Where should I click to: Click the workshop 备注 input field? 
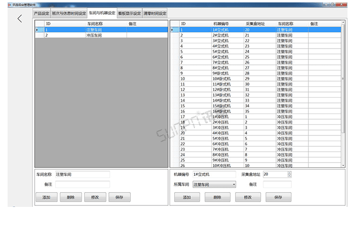[x=82, y=184]
